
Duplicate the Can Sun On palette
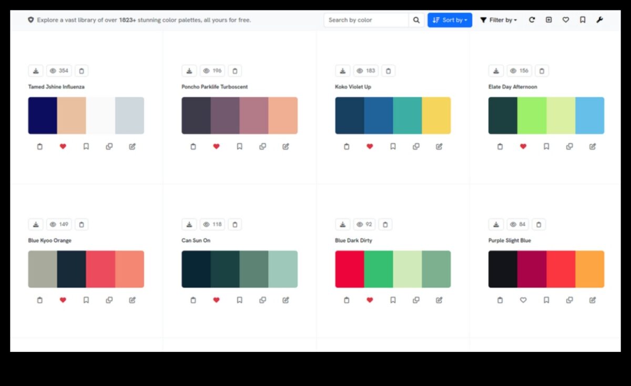262,300
